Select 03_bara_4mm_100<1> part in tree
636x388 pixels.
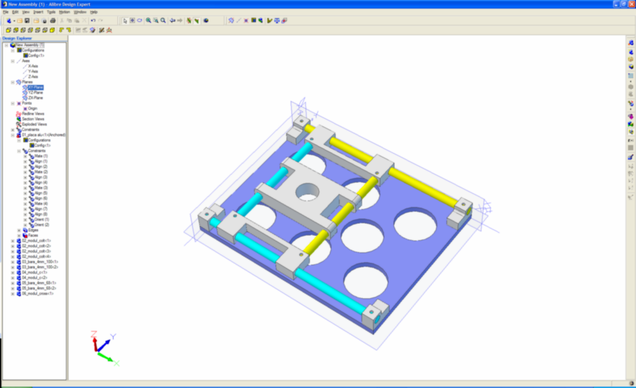point(40,262)
